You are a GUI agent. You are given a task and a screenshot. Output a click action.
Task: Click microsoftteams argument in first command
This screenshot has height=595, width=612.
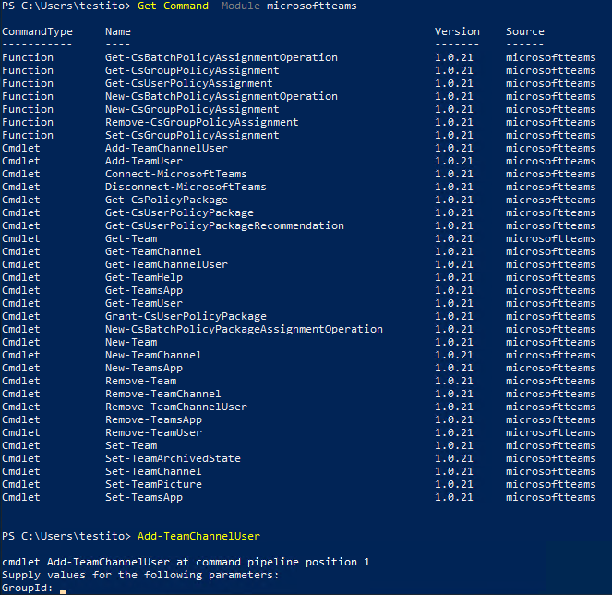[x=311, y=6]
